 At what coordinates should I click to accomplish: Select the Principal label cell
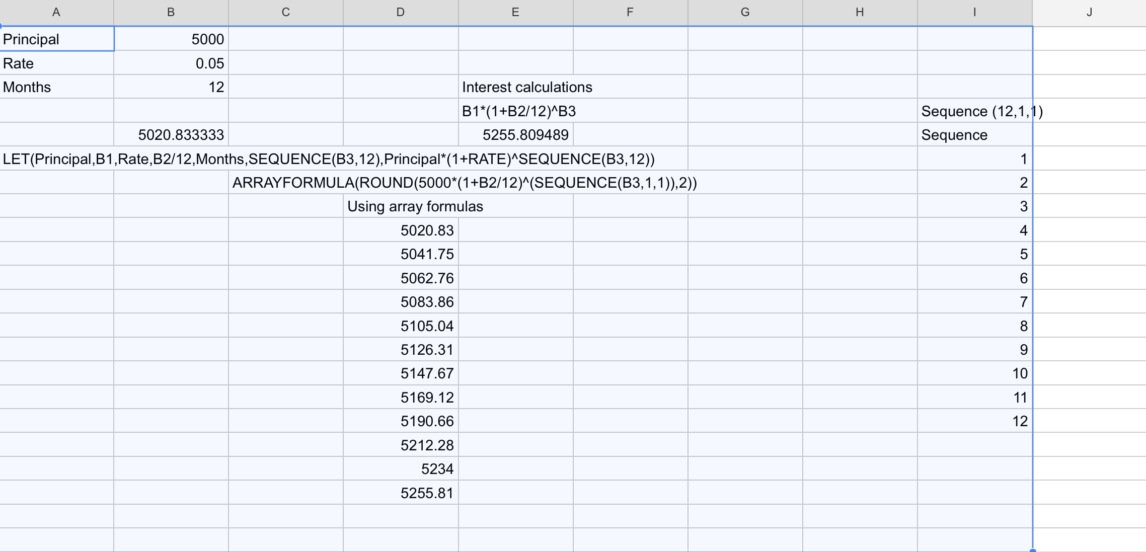click(56, 39)
